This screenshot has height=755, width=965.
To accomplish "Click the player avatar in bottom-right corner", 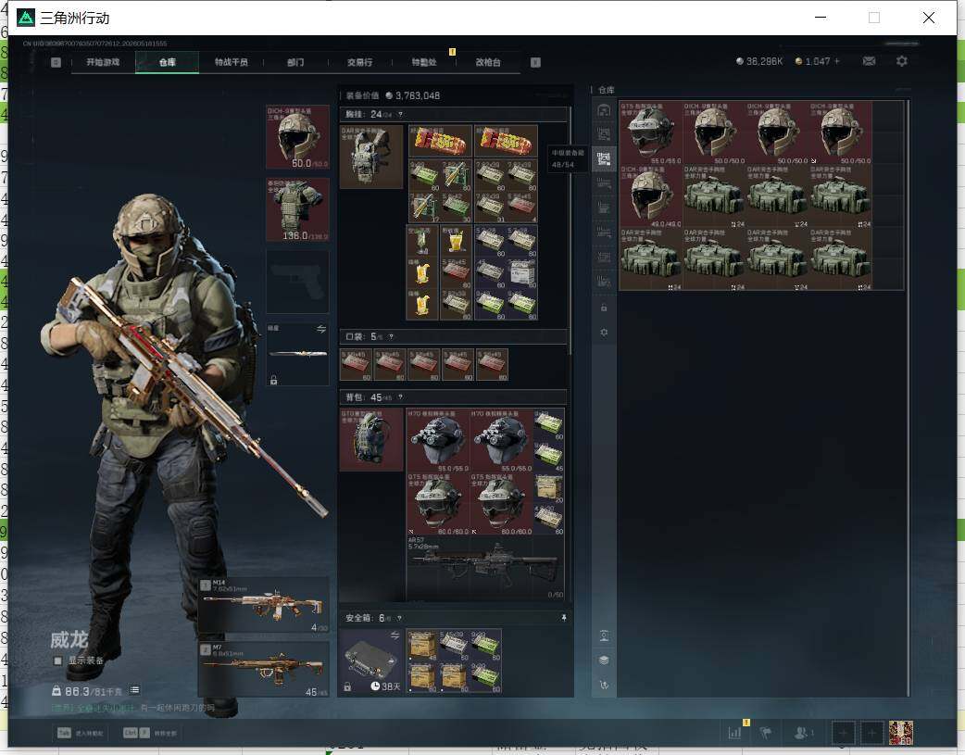I will [901, 733].
